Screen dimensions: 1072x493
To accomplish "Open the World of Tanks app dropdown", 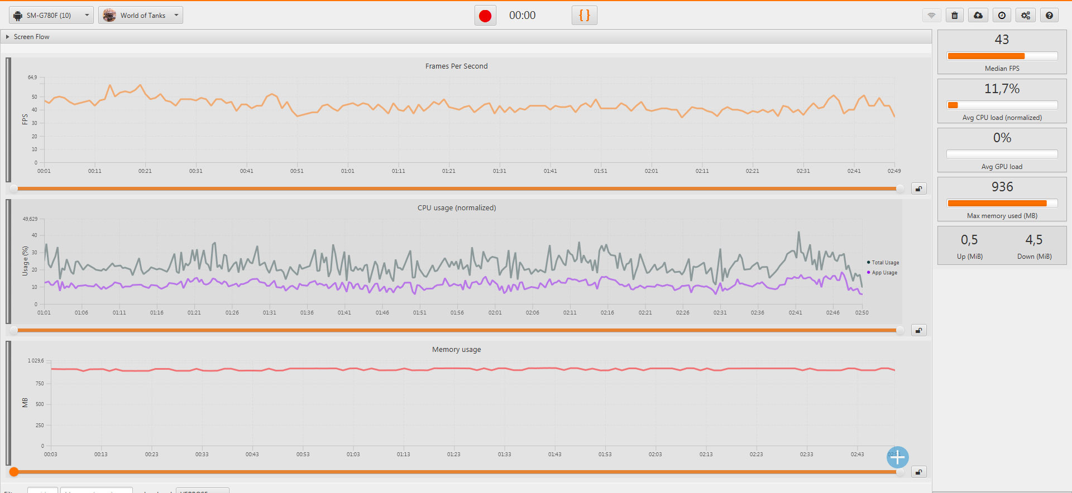I will (141, 16).
